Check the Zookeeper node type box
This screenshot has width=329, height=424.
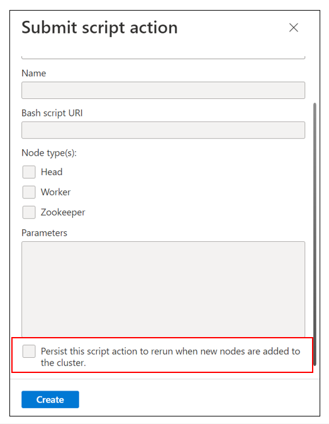pyautogui.click(x=29, y=212)
